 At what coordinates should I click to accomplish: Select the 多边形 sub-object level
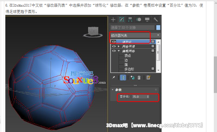tap(129, 69)
